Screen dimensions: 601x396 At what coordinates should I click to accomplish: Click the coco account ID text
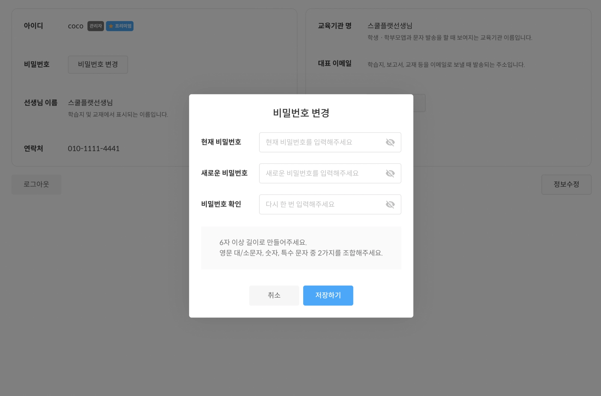[x=75, y=26]
